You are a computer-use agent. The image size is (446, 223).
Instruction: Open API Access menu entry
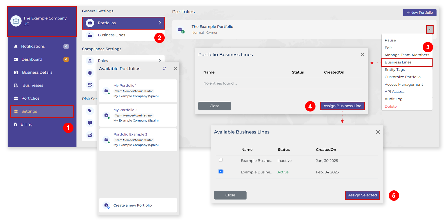(x=395, y=92)
